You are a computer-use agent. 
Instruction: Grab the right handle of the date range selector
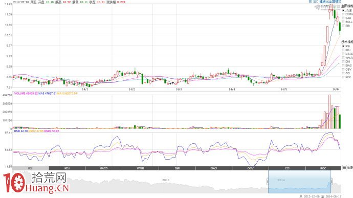pyautogui.click(x=332, y=181)
